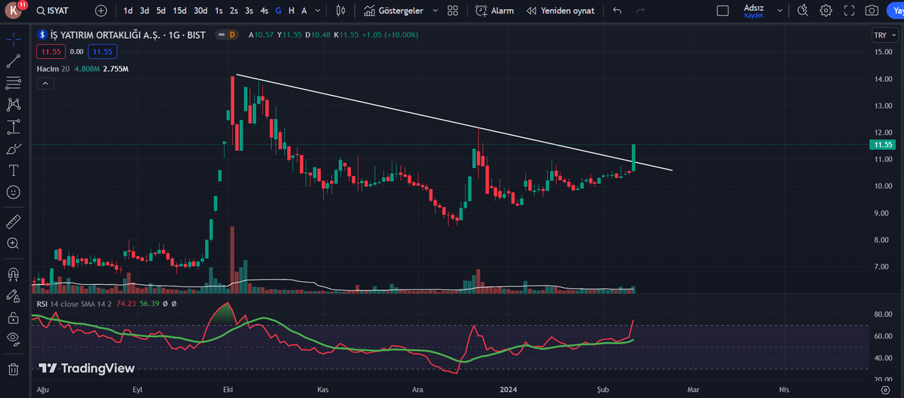Open chart settings gear icon

[826, 11]
